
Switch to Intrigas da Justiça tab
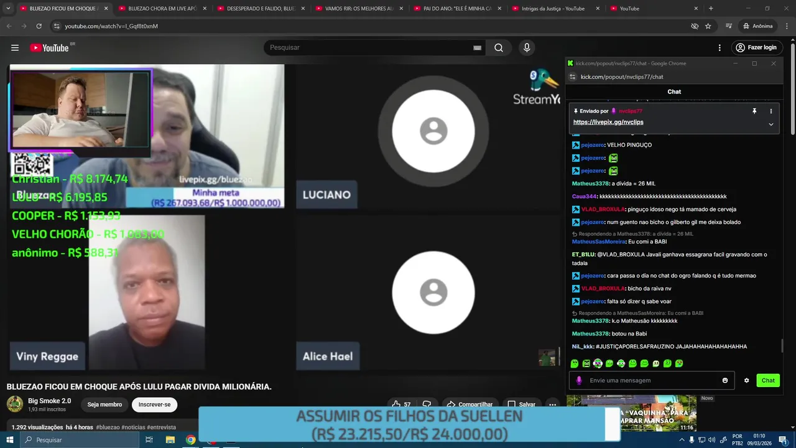coord(555,9)
